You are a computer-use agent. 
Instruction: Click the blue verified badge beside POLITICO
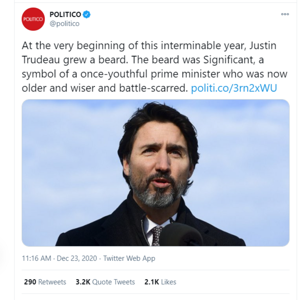tap(86, 14)
